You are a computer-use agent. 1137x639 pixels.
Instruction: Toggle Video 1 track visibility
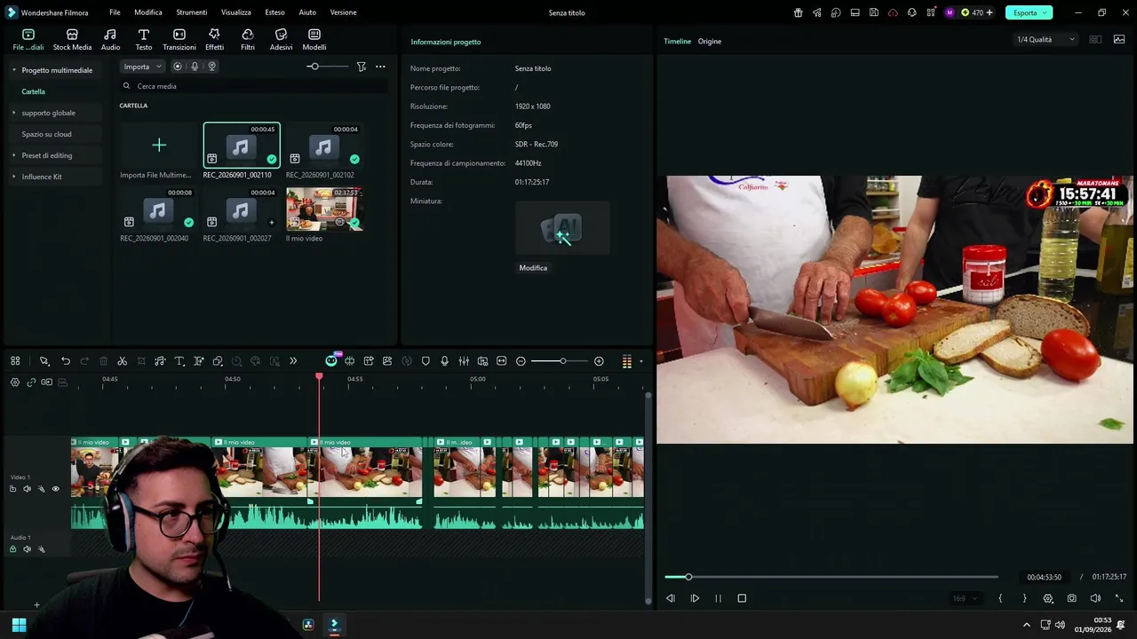(x=55, y=489)
